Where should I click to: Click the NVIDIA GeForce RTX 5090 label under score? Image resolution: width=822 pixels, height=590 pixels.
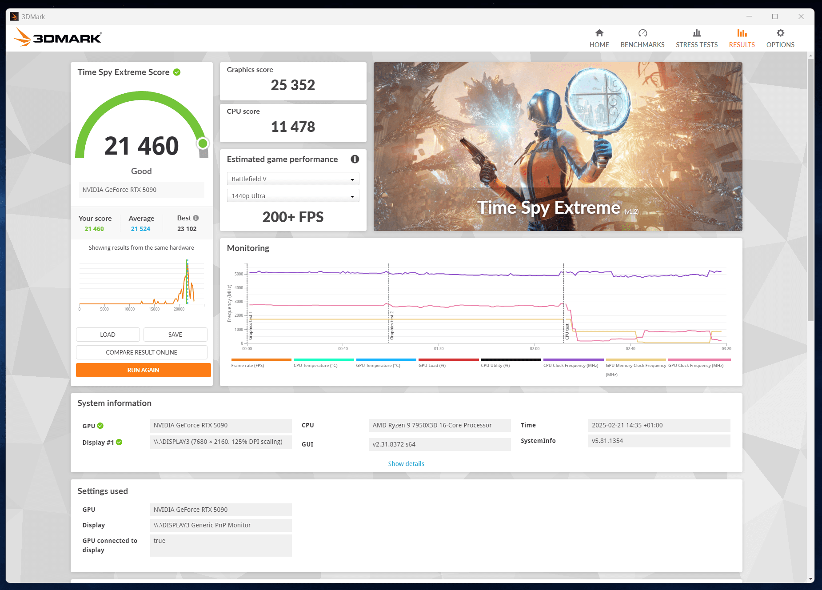(x=141, y=190)
